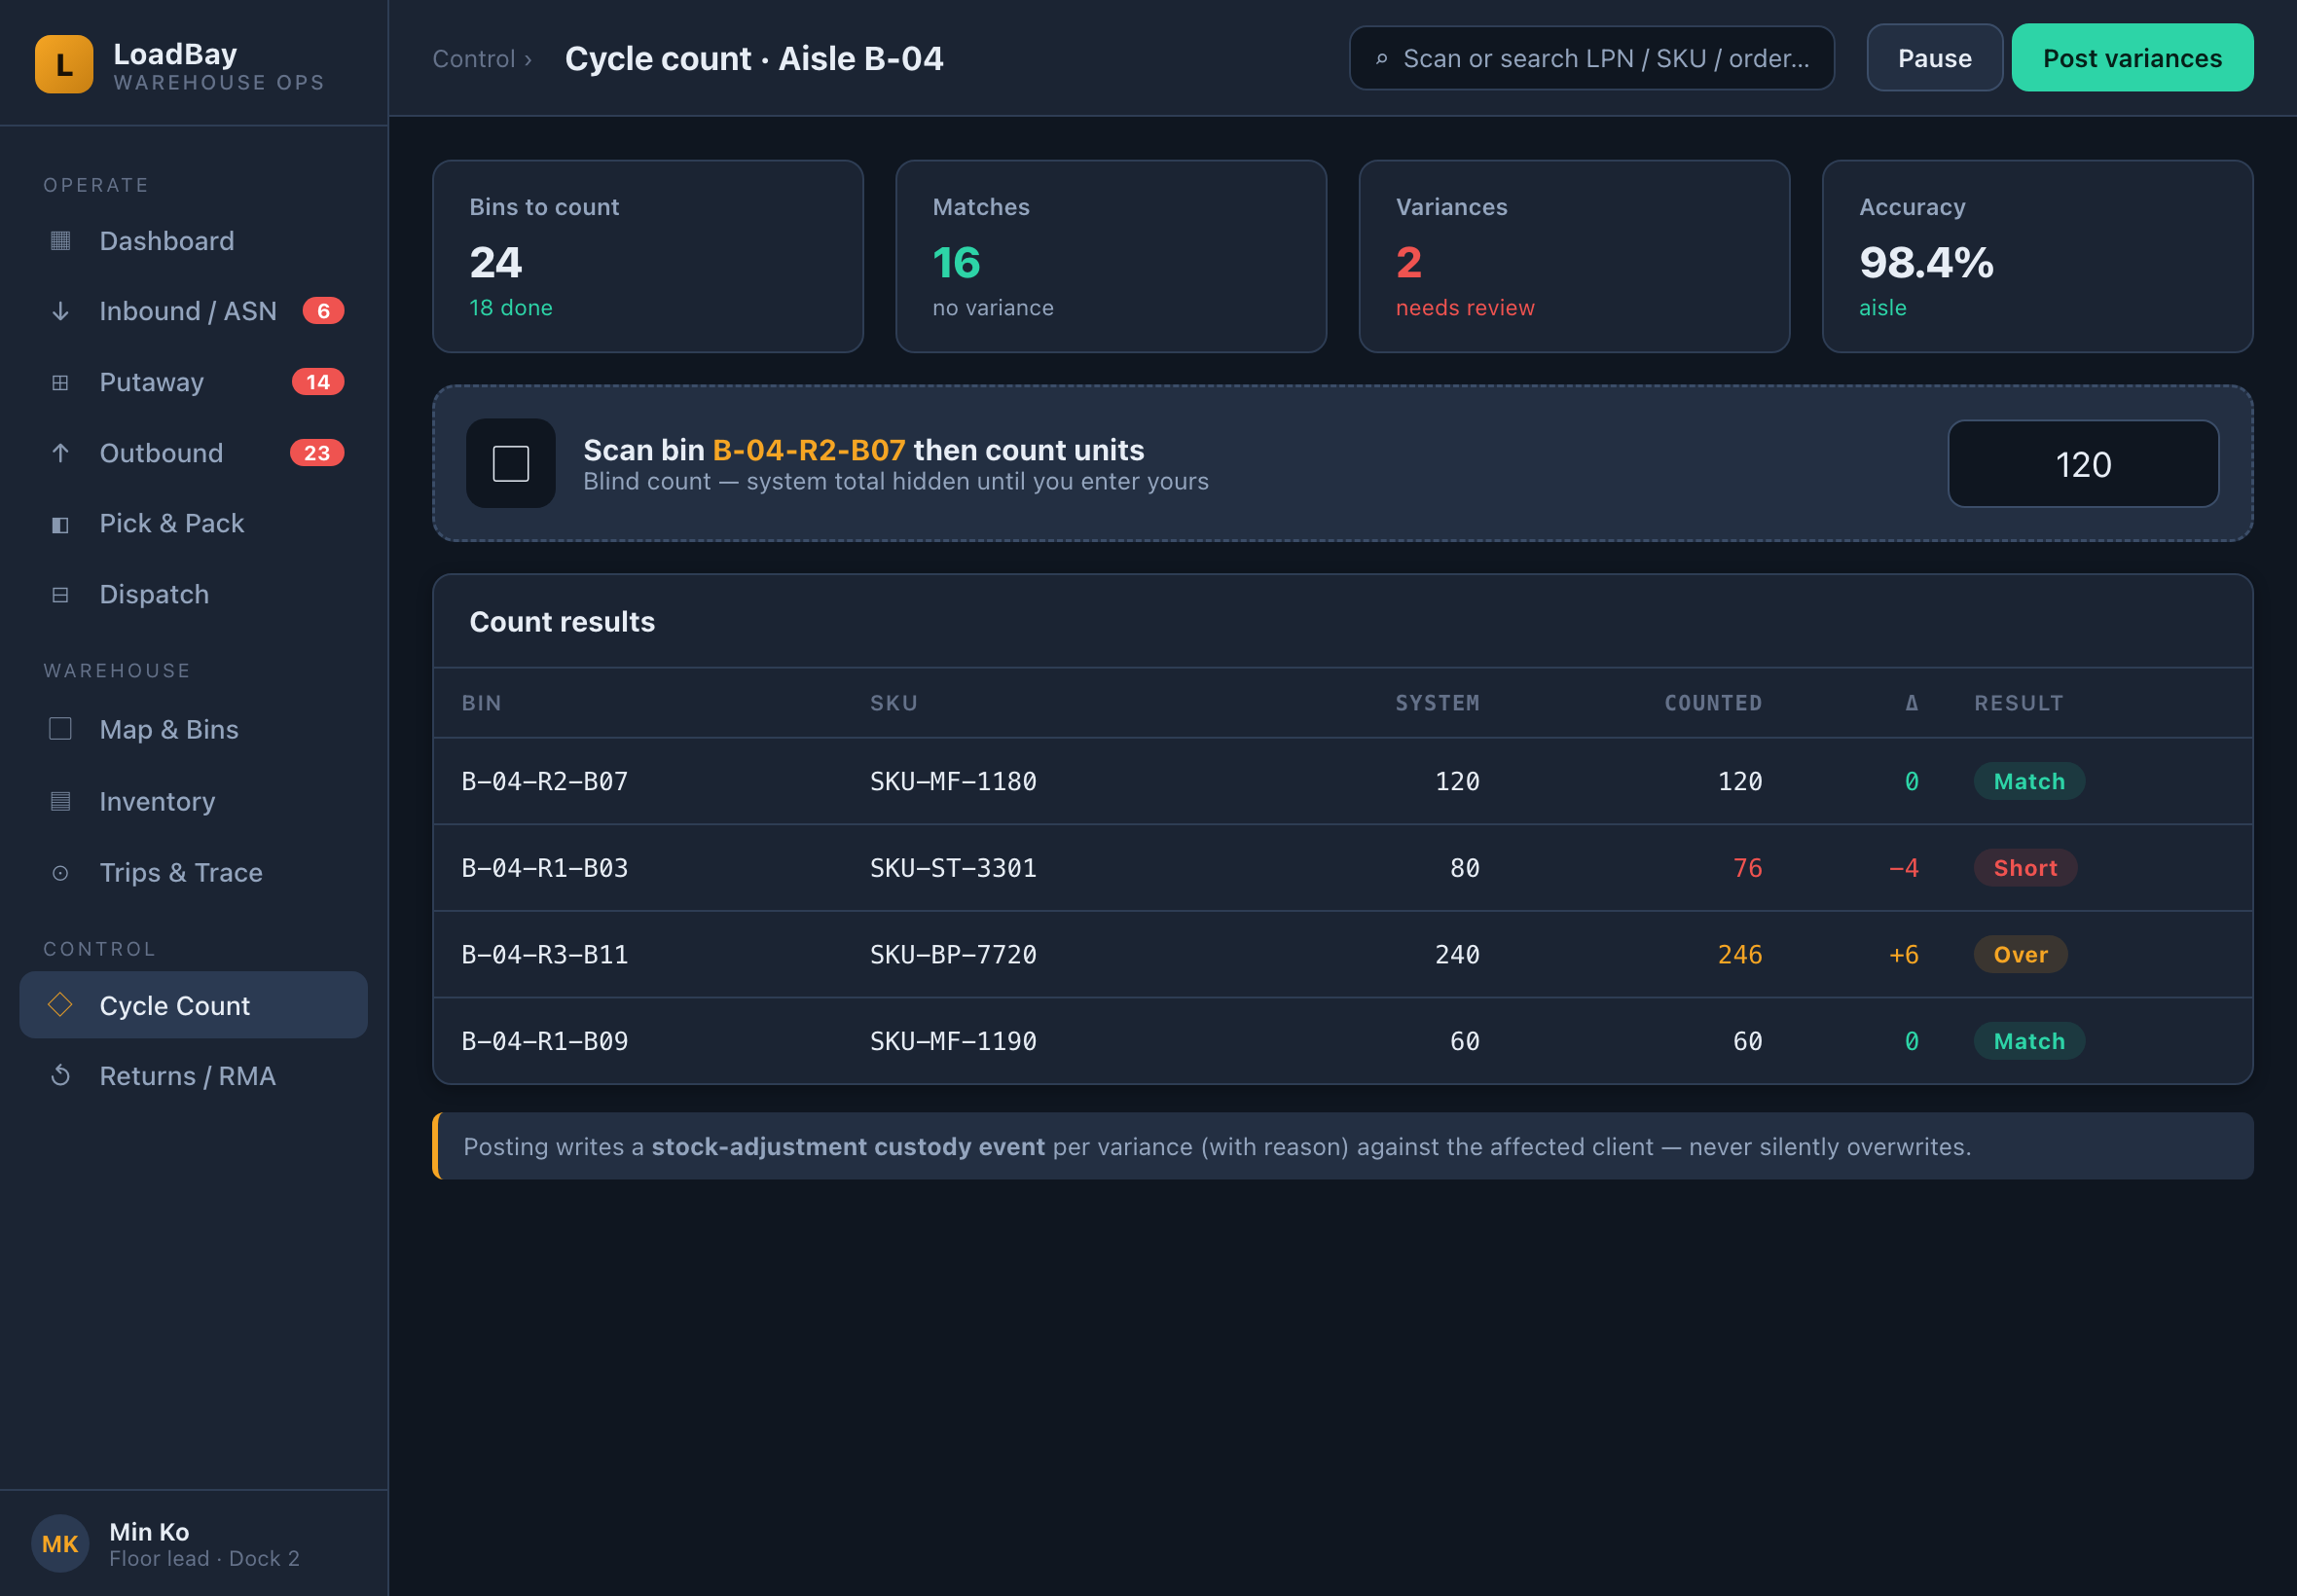Select the Short result badge for B-04-R1-B03
This screenshot has height=1596, width=2297.
(x=2025, y=868)
